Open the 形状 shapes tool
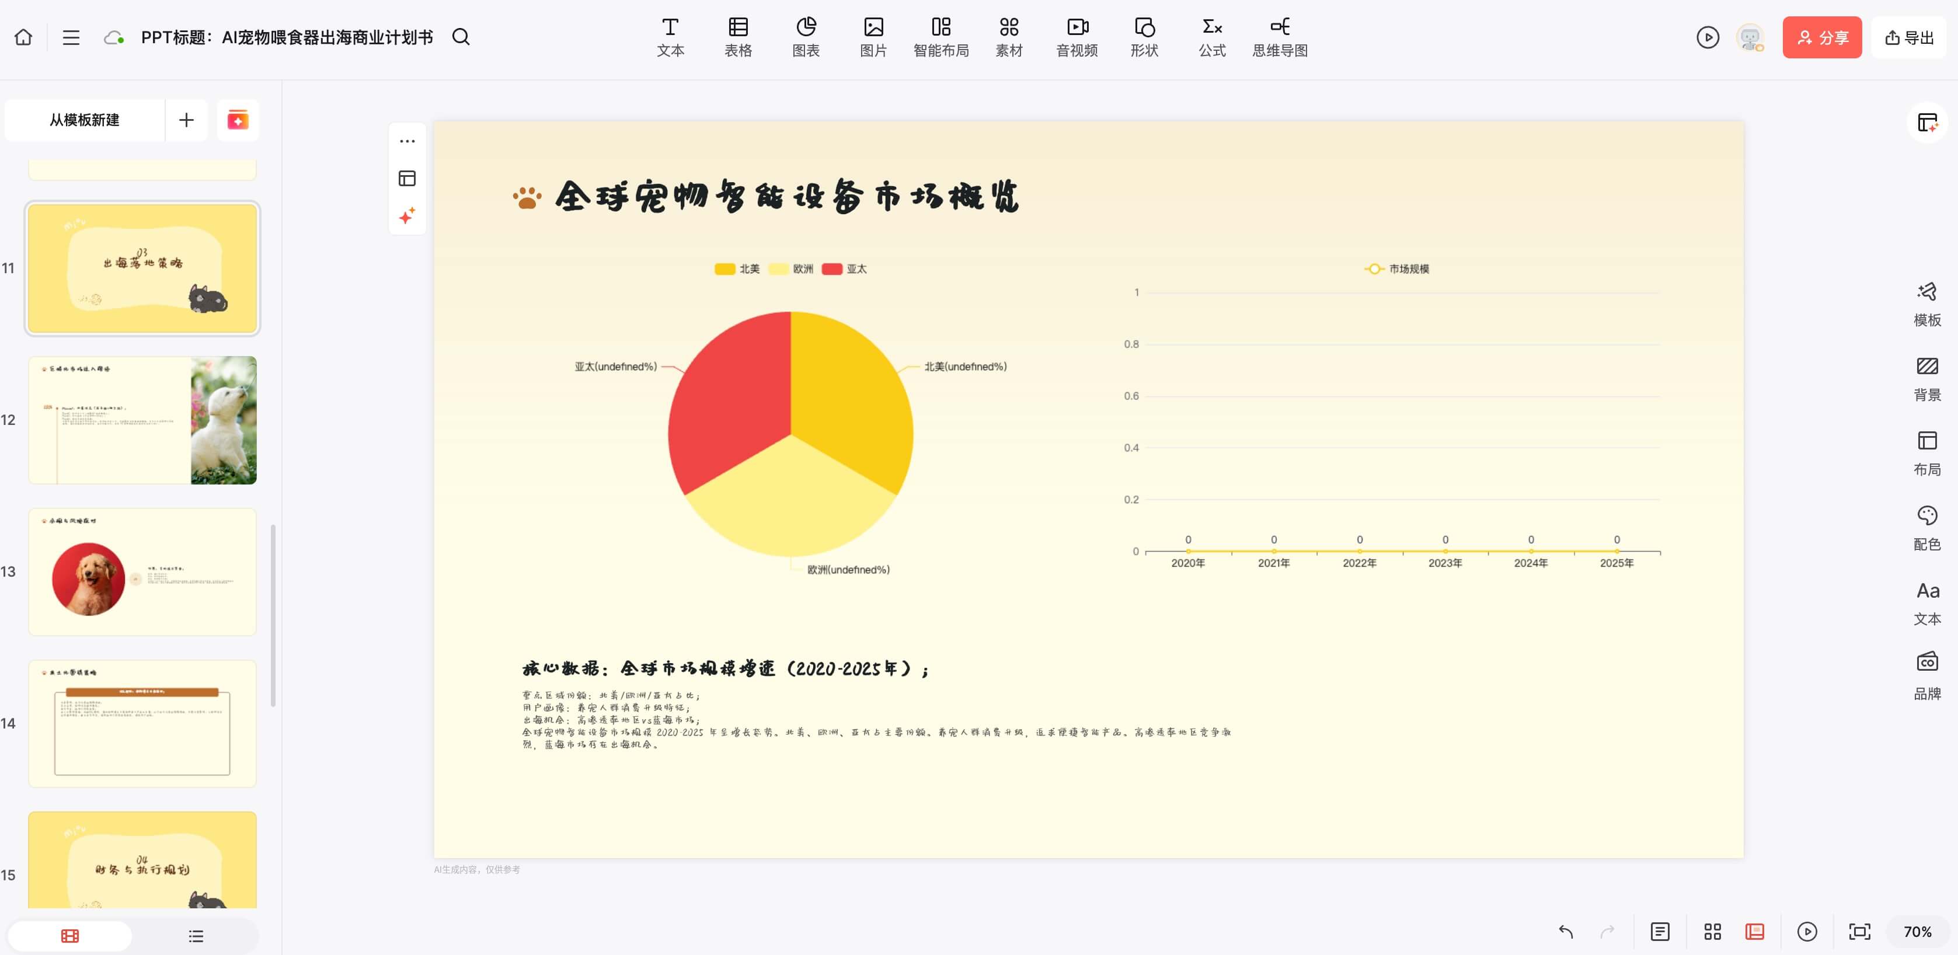1958x955 pixels. coord(1143,36)
